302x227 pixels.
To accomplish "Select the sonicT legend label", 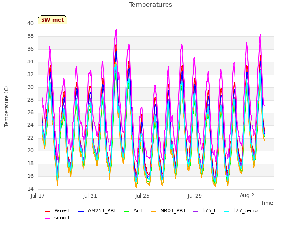I will pyautogui.click(x=62, y=218).
